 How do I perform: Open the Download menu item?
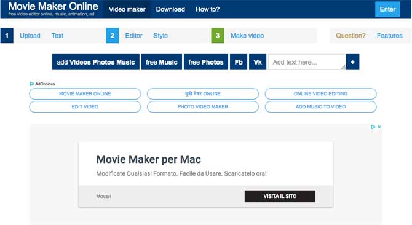coord(170,9)
